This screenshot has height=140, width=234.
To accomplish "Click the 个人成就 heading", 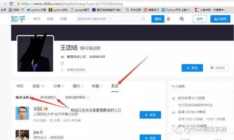I will [178, 86].
